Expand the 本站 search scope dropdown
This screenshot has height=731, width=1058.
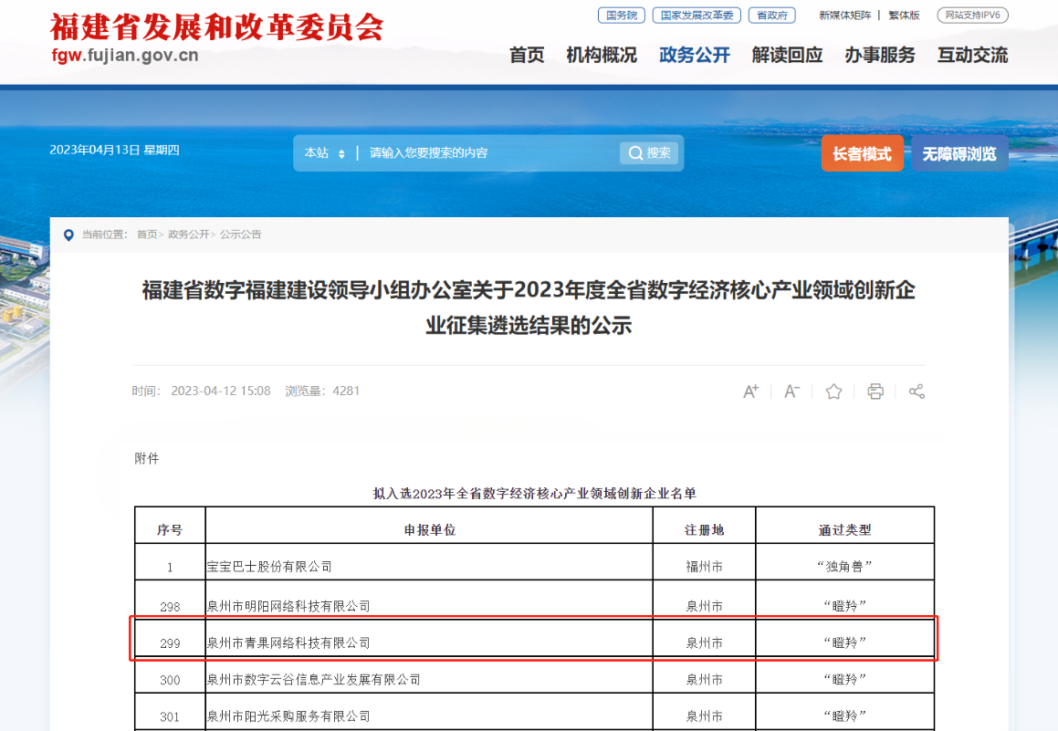click(325, 153)
